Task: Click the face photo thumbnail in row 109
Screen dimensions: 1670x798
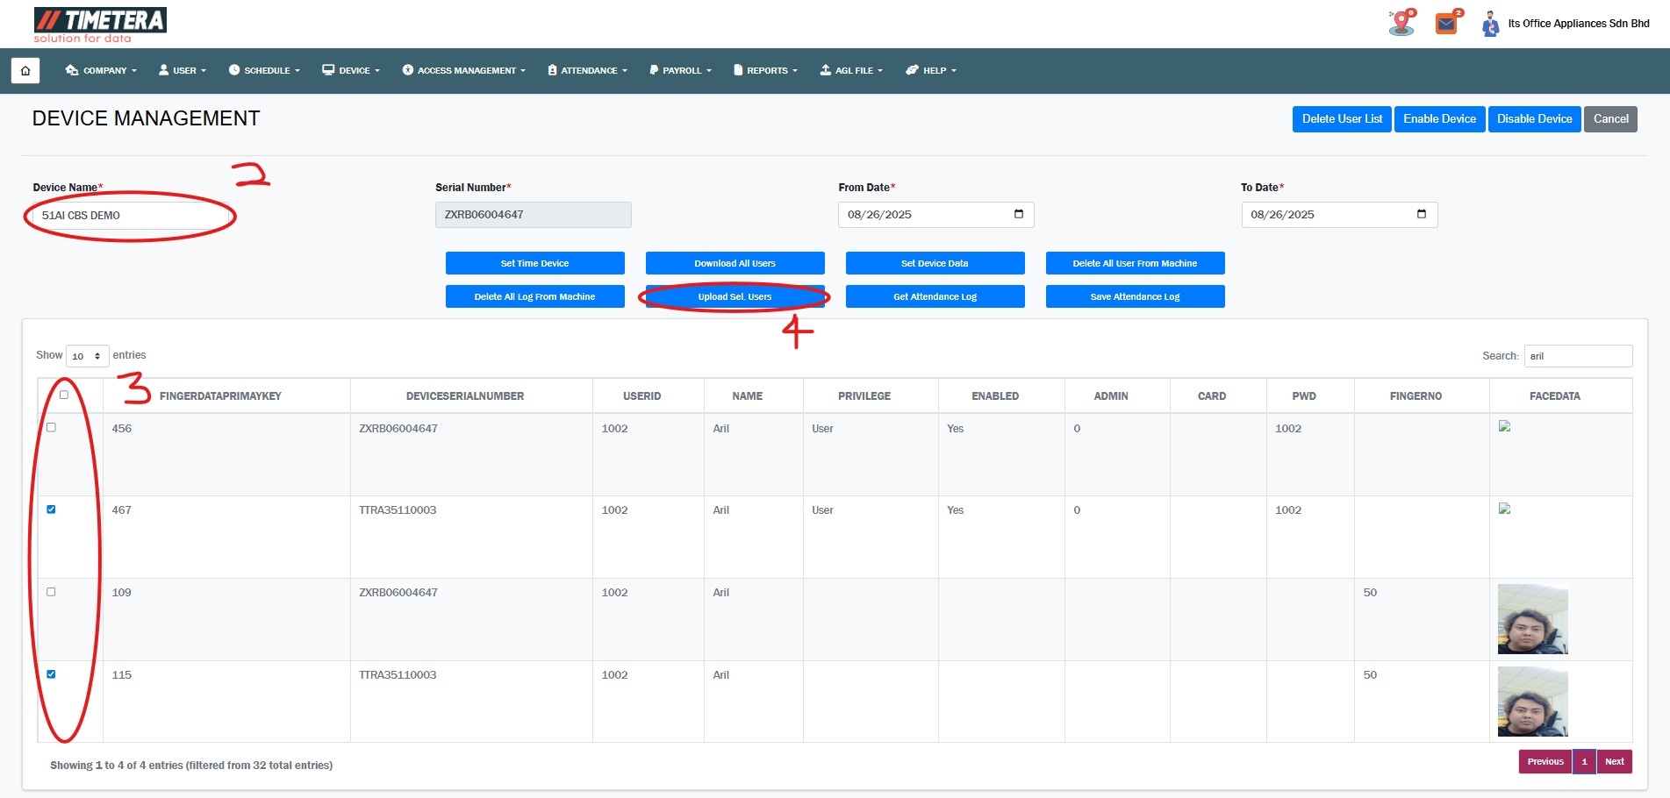Action: (x=1532, y=619)
